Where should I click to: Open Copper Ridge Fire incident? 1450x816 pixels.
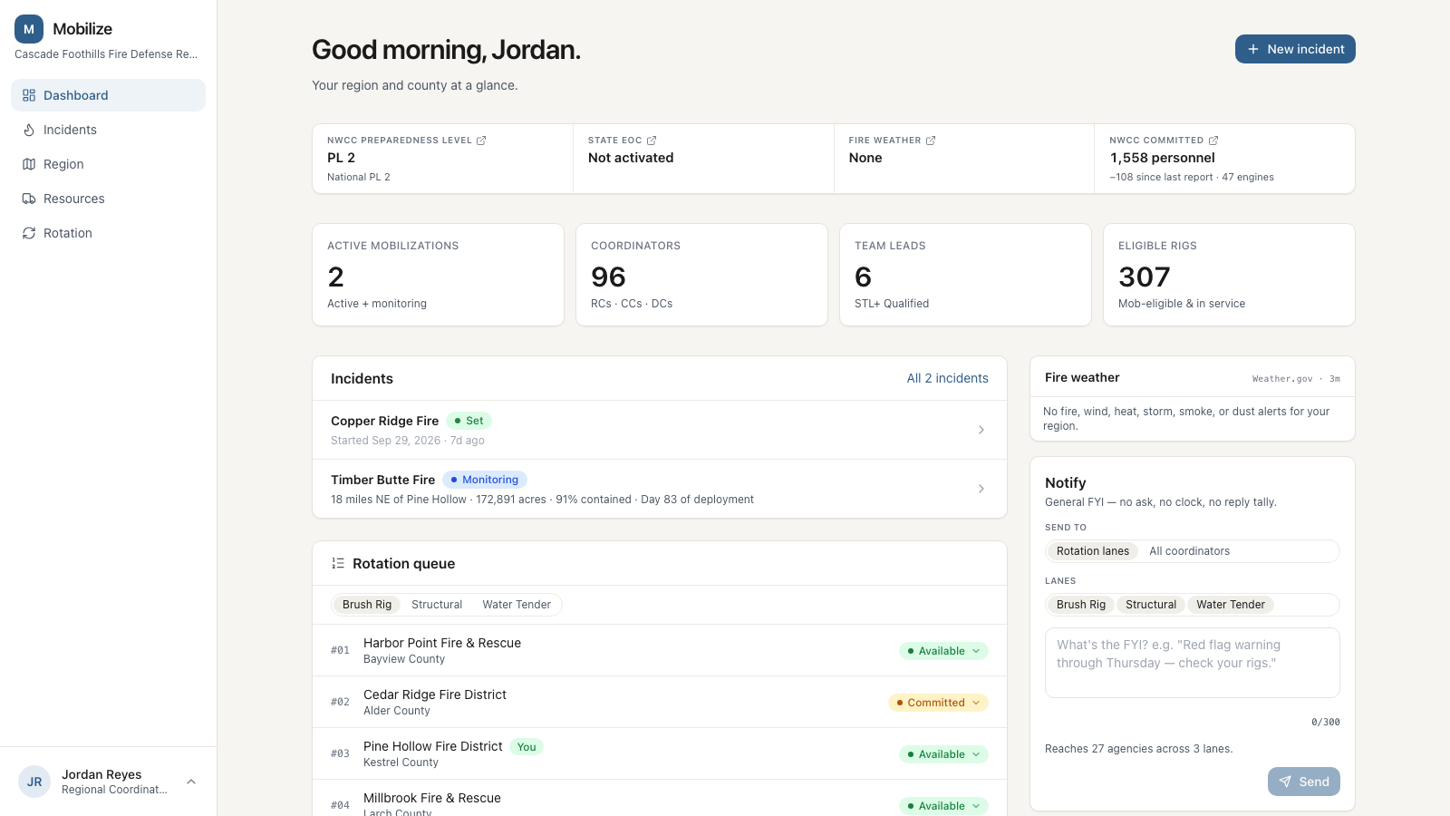pyautogui.click(x=660, y=430)
